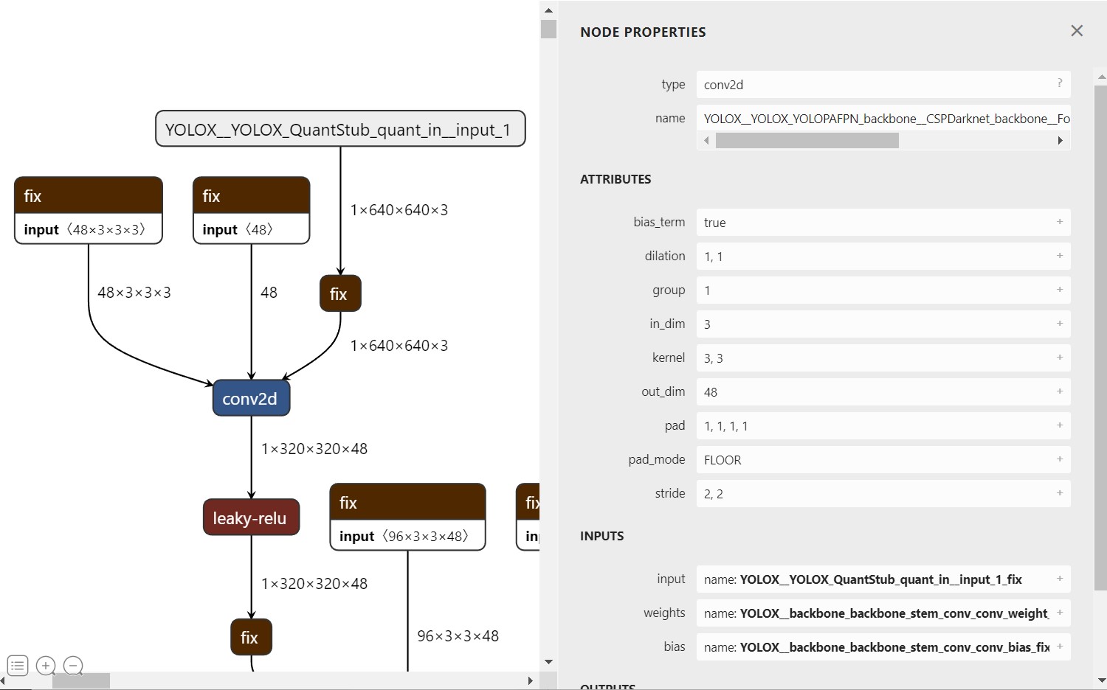Select fix node with input 96×3×3×48
This screenshot has width=1107, height=690.
[x=407, y=517]
